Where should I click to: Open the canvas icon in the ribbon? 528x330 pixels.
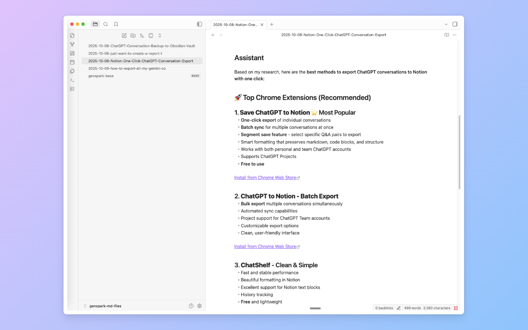coord(72,53)
